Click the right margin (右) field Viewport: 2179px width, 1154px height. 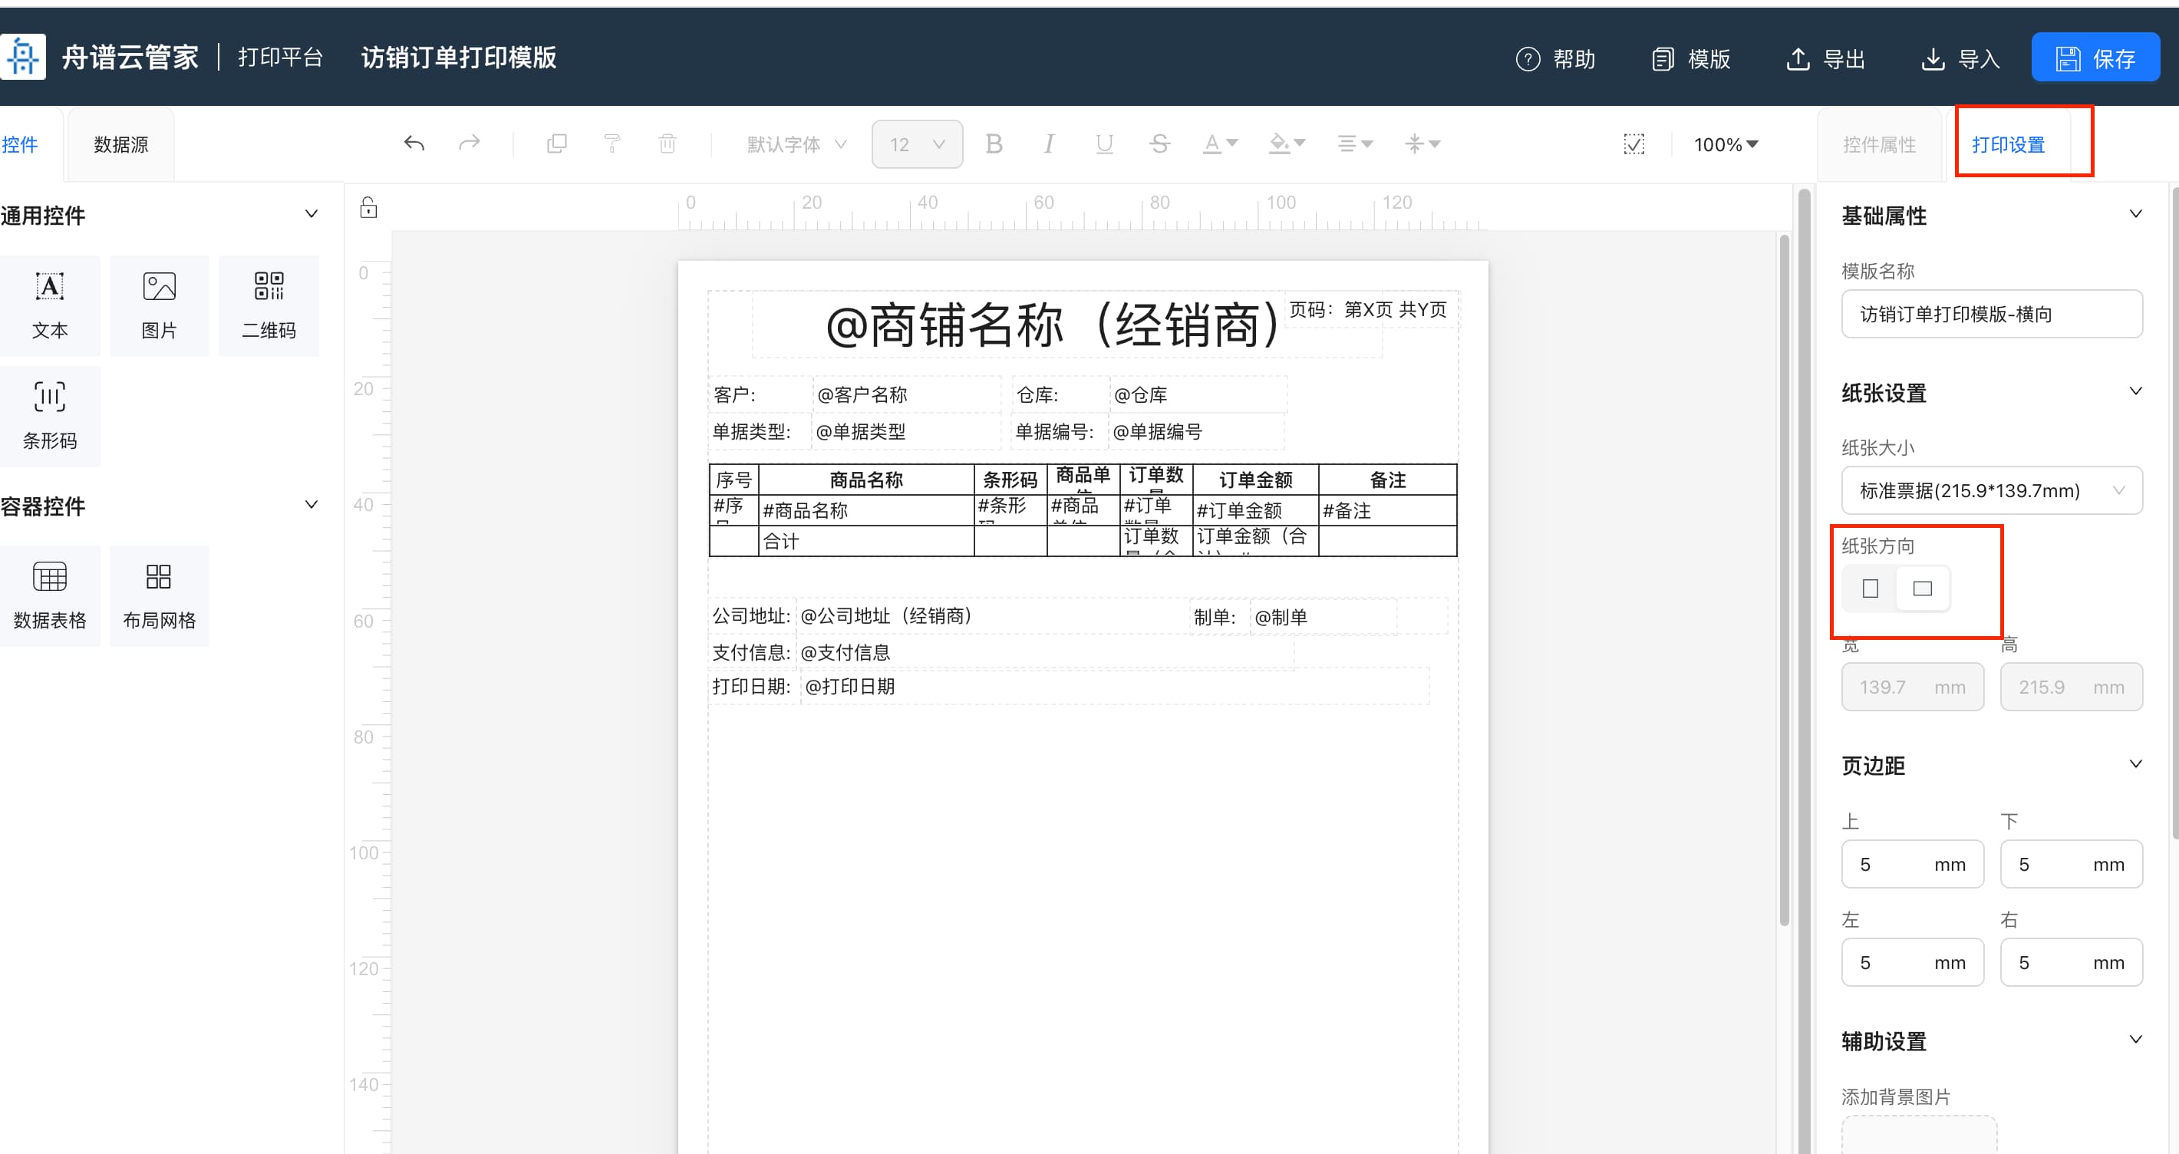pos(2071,962)
